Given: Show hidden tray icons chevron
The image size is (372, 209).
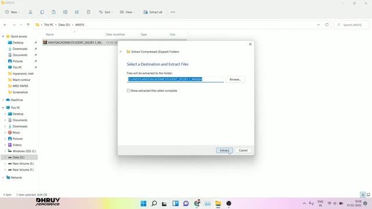Looking at the screenshot, I should (x=304, y=203).
